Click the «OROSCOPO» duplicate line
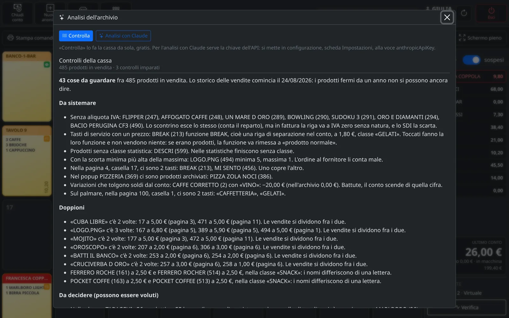This screenshot has width=509, height=318. 208,247
